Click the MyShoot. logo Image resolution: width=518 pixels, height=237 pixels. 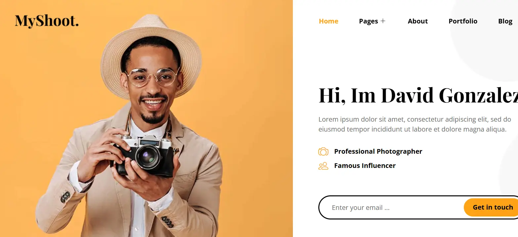pos(47,21)
